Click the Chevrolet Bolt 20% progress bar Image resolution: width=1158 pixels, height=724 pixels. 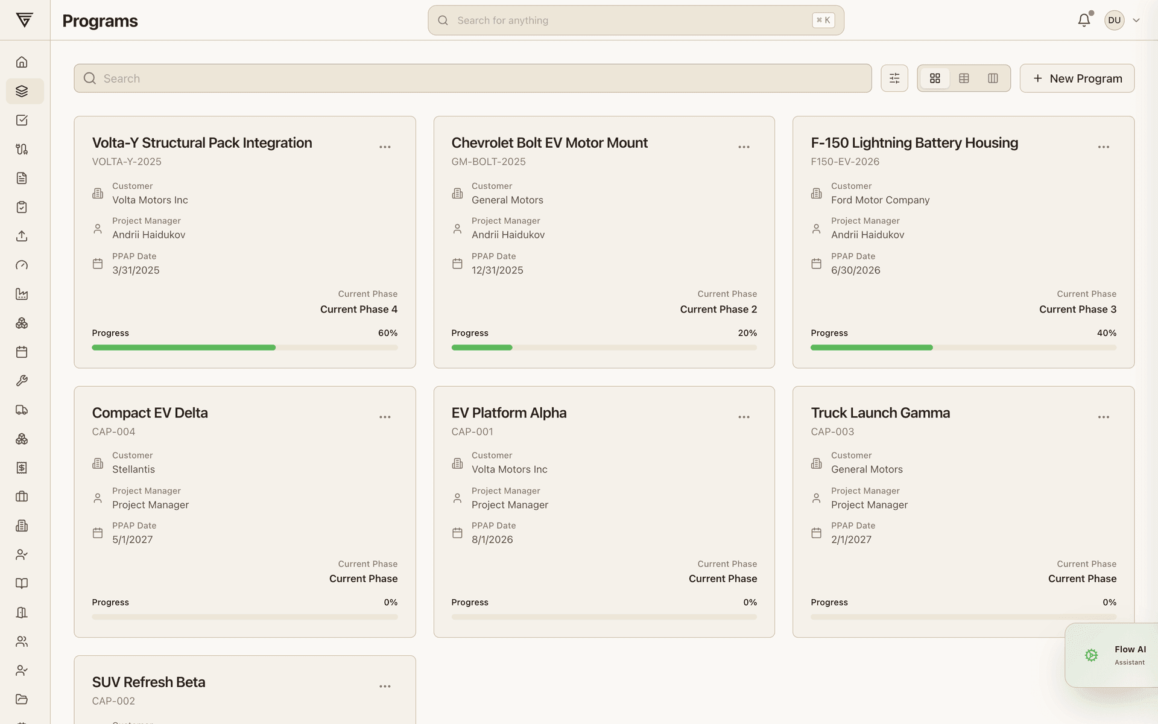click(x=604, y=348)
